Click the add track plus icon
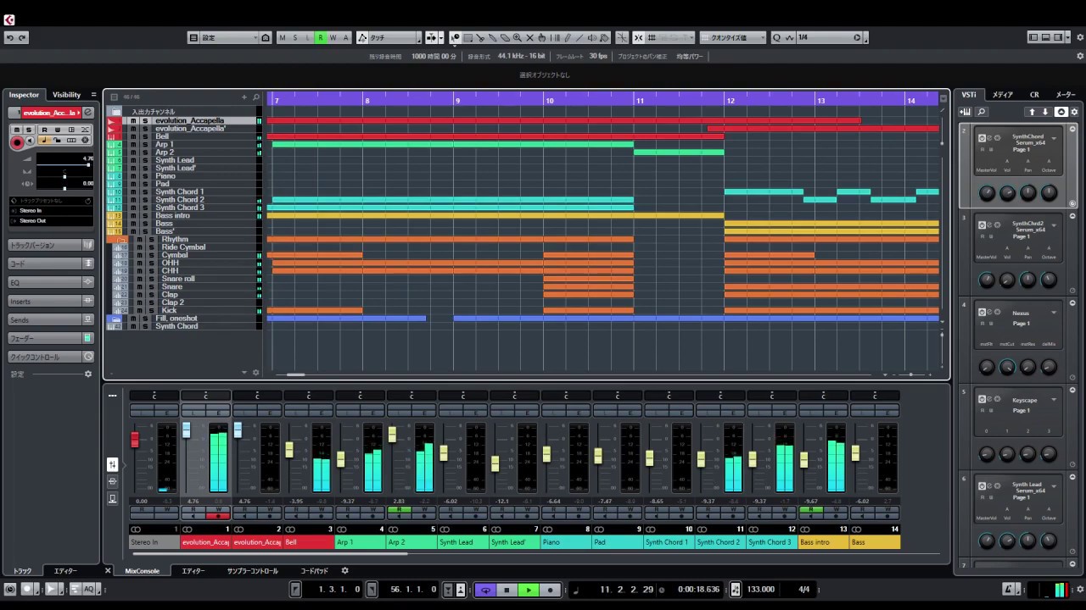 [244, 97]
